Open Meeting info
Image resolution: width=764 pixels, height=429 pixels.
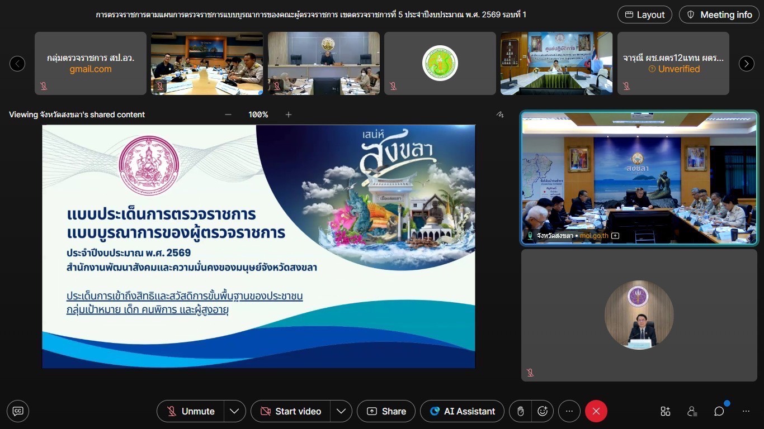719,15
